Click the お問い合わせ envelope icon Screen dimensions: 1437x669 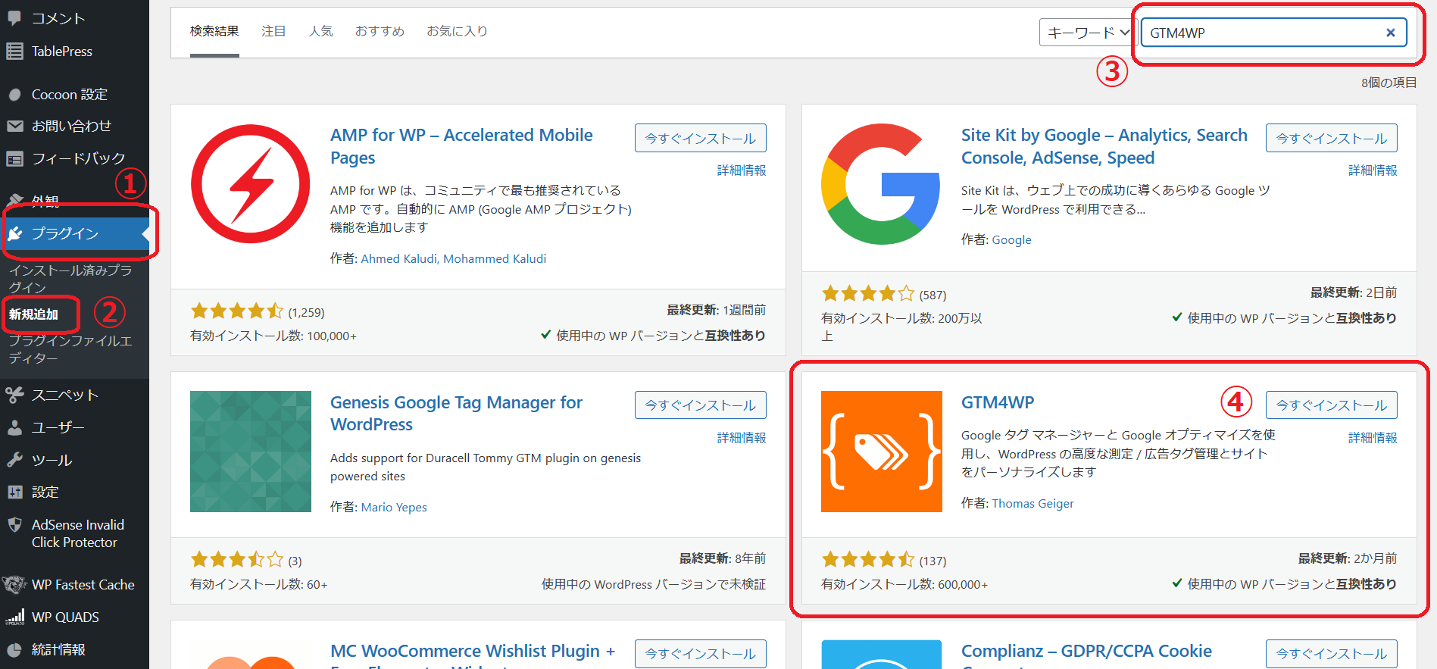pyautogui.click(x=14, y=126)
